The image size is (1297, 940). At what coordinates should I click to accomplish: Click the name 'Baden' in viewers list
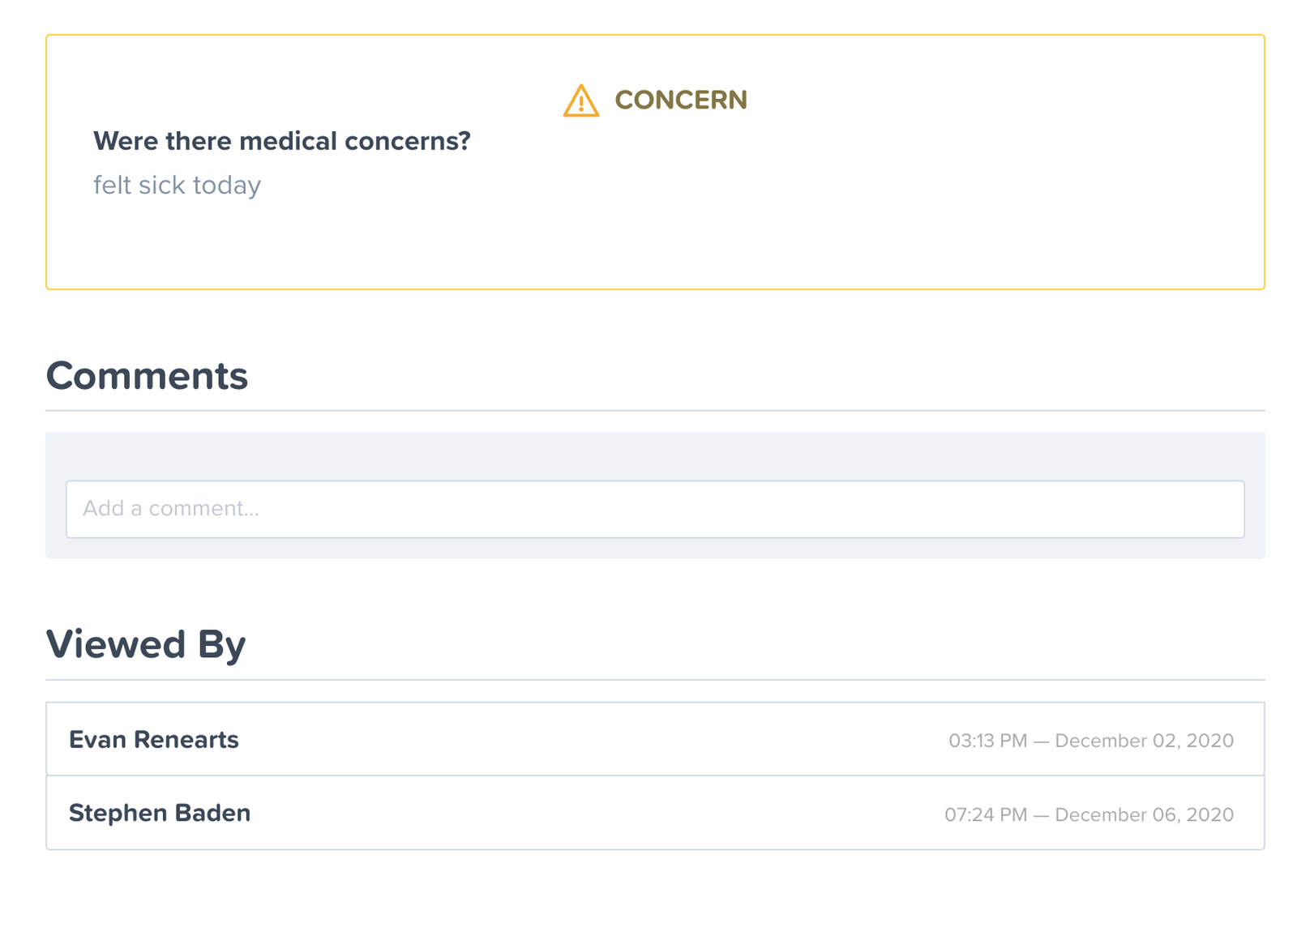(212, 813)
